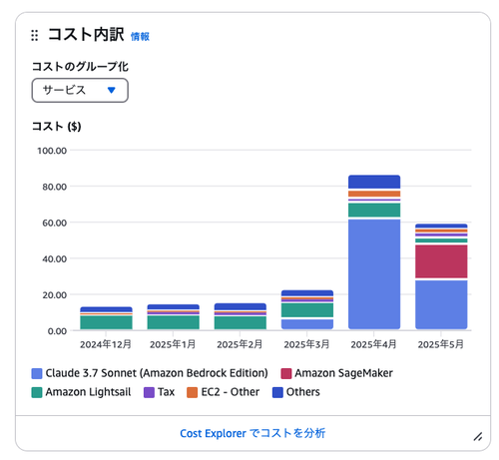
Task: Click the 2025年1月 bar's green Lightsail segment
Action: click(x=174, y=322)
